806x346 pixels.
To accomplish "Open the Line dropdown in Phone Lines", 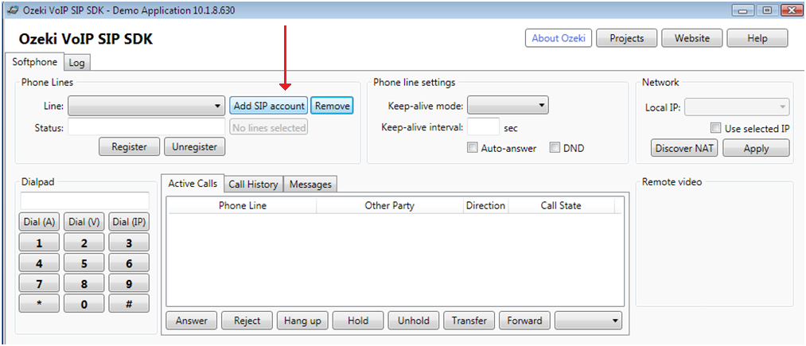I will [x=146, y=106].
